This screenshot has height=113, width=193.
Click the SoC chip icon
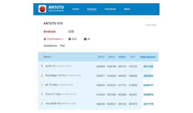coord(70,39)
